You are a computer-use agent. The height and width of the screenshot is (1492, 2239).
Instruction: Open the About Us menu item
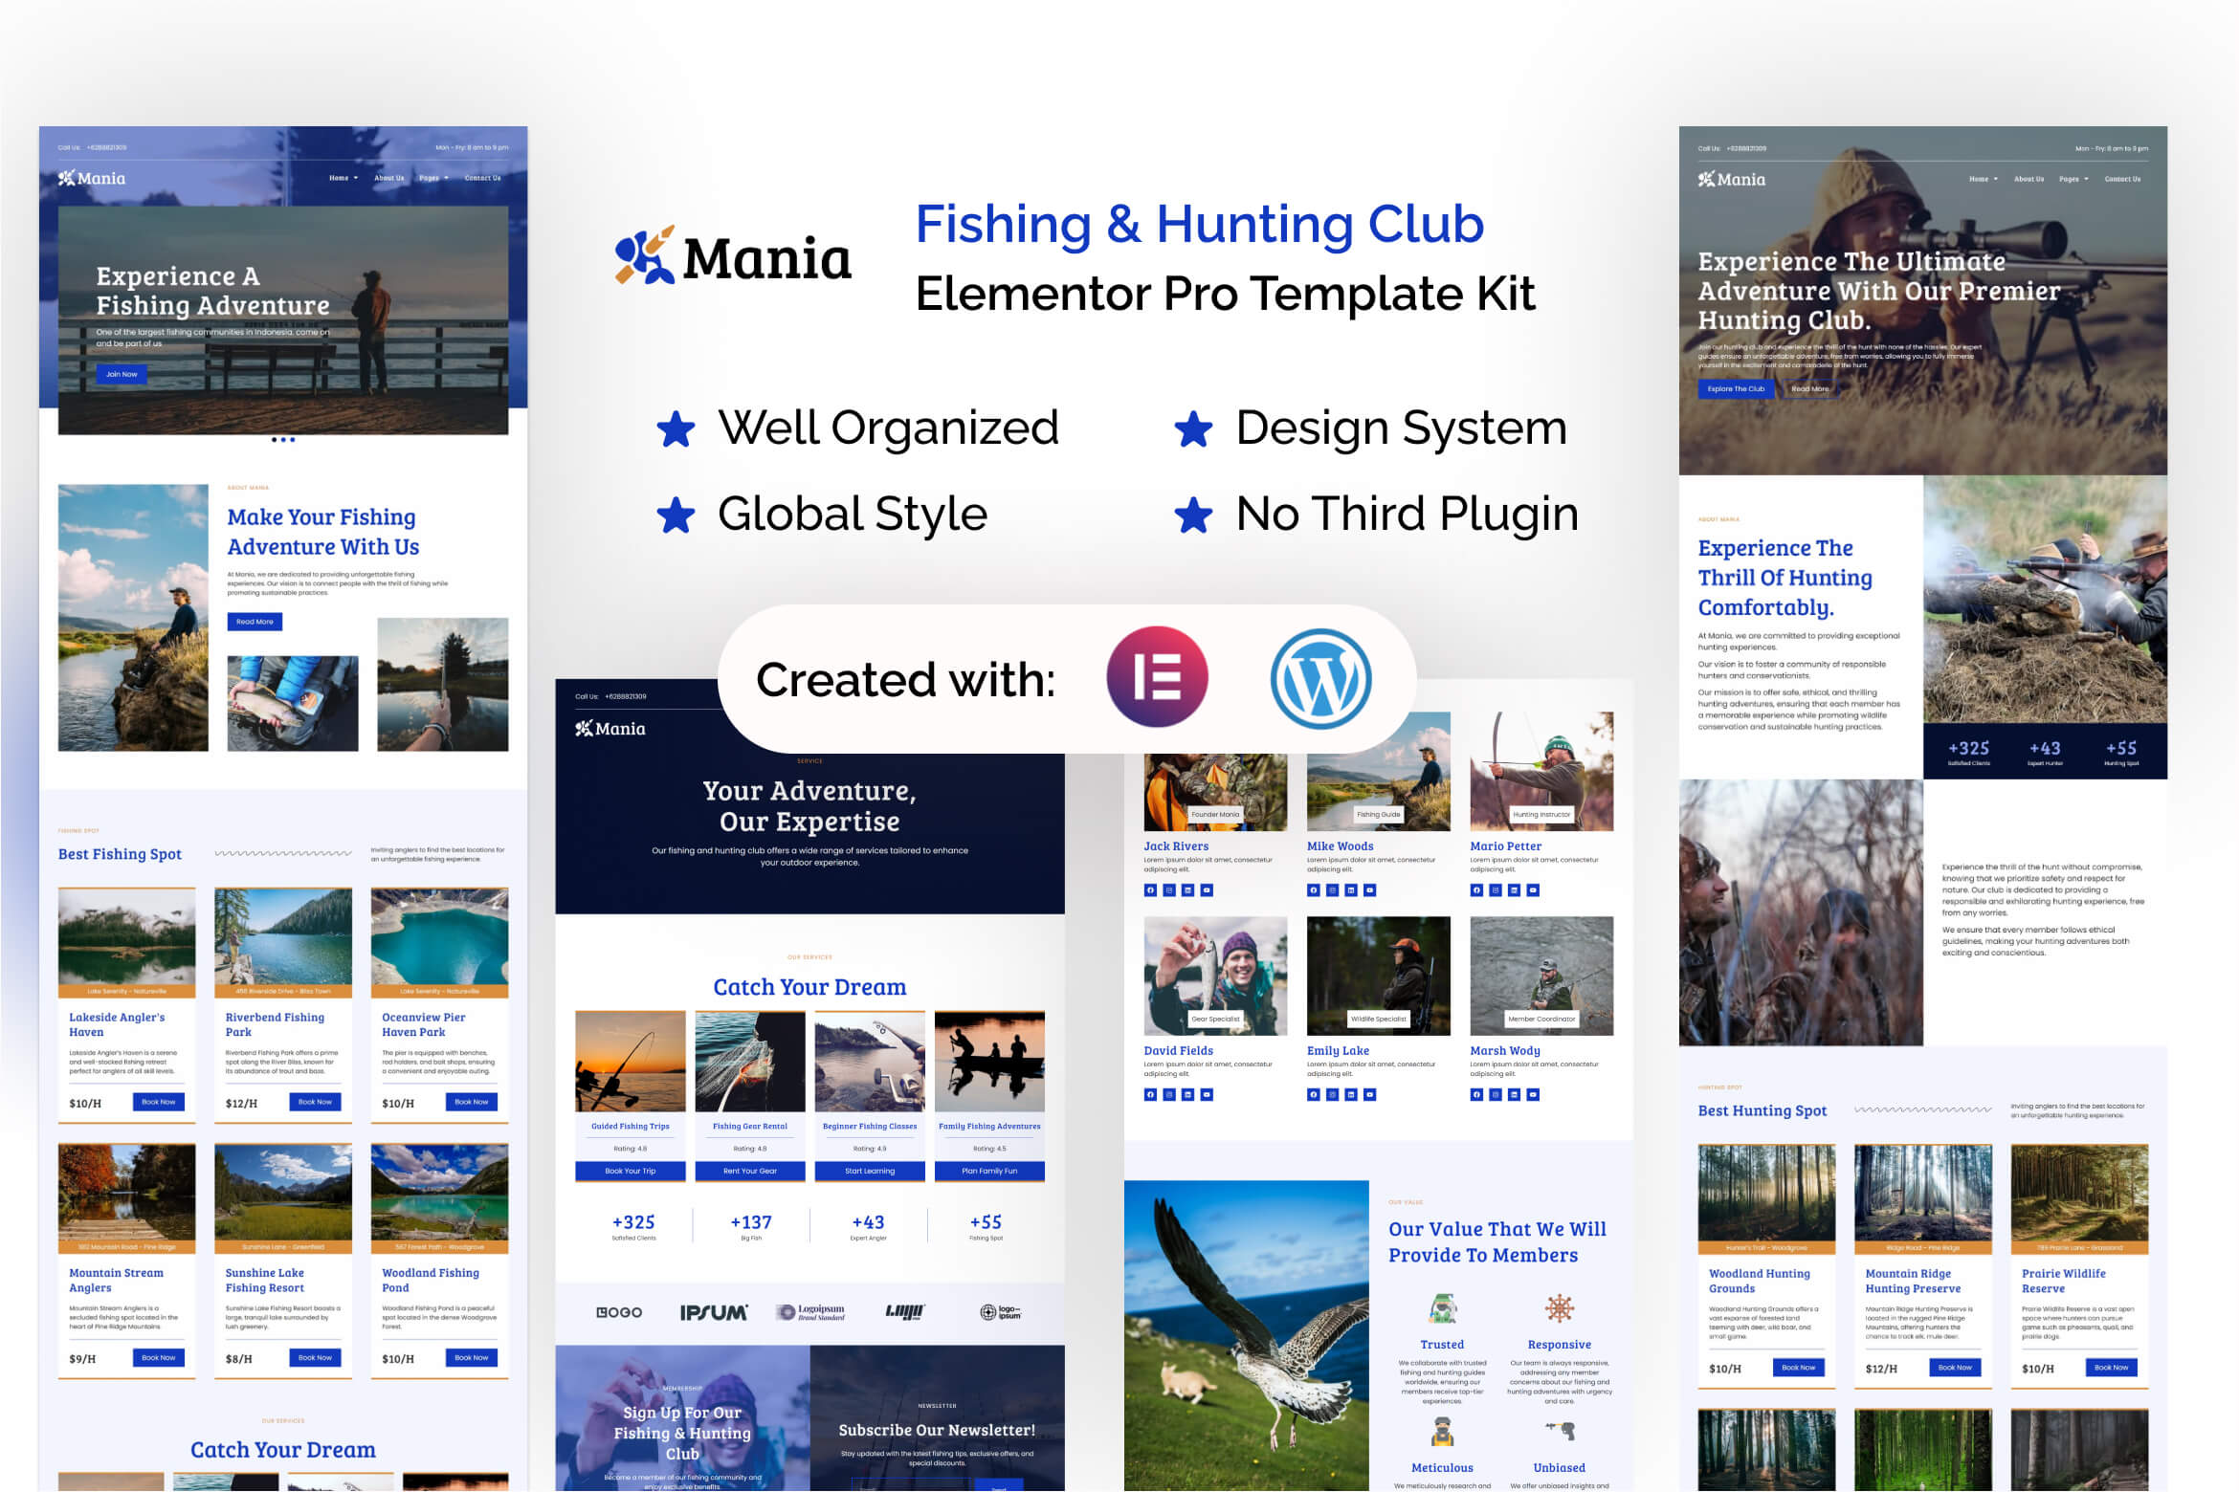(x=388, y=178)
